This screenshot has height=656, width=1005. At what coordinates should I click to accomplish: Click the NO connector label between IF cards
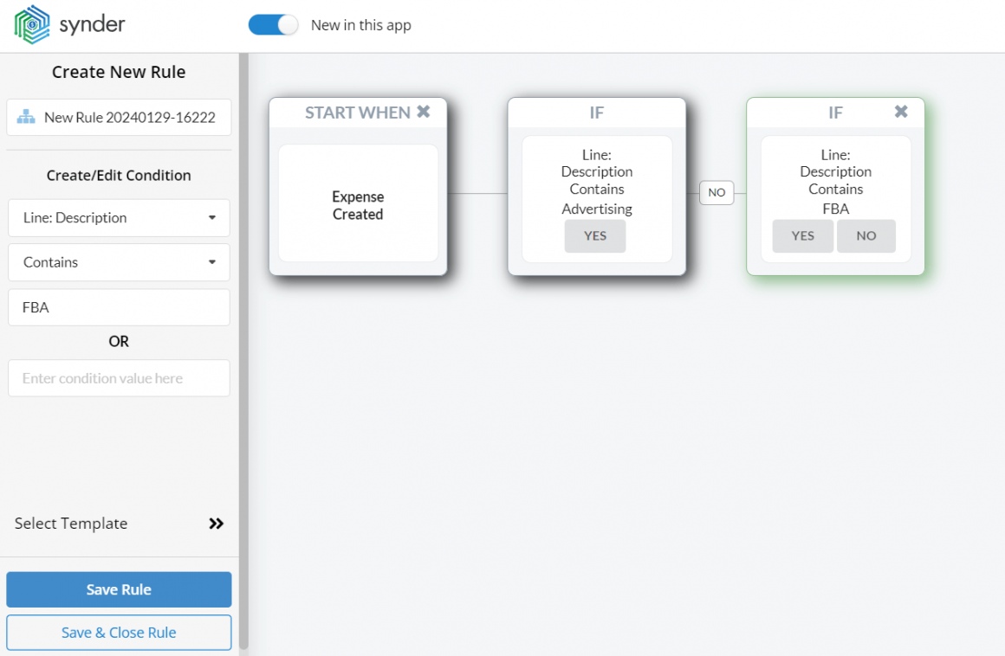pyautogui.click(x=716, y=192)
